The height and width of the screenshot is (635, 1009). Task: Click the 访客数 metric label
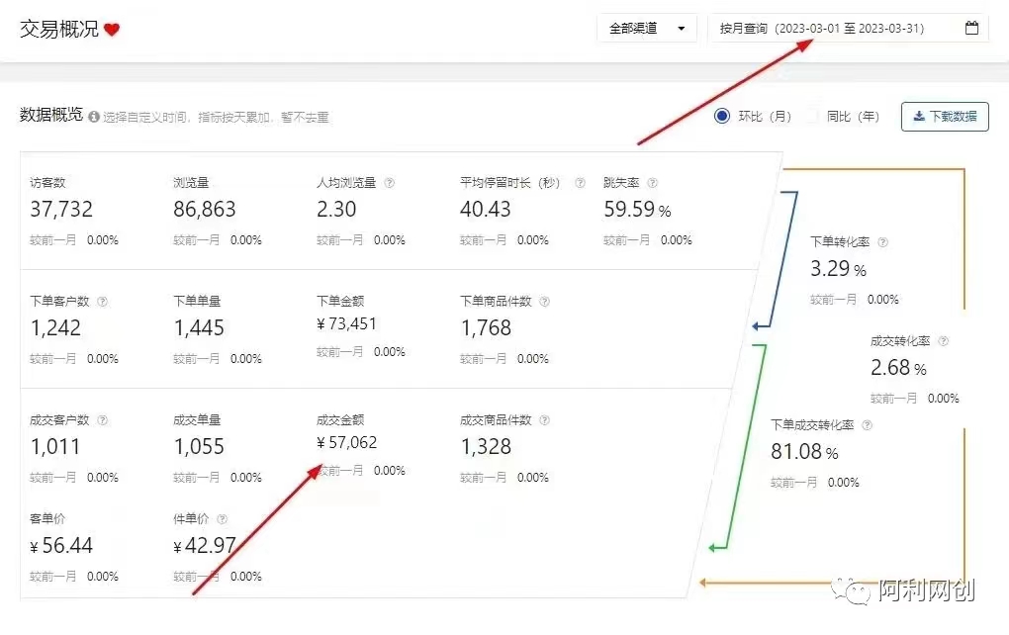tap(47, 183)
